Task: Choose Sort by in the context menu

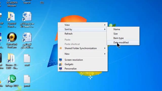Action: pyautogui.click(x=83, y=29)
